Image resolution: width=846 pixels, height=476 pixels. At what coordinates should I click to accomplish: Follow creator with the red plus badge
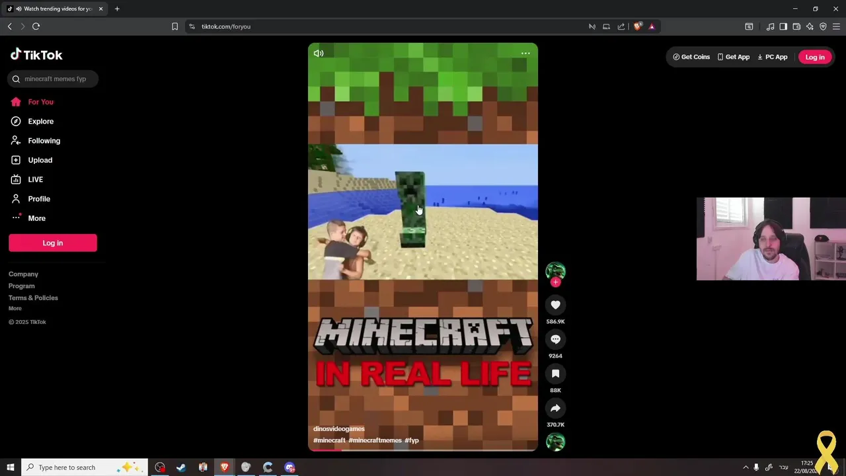coord(555,282)
